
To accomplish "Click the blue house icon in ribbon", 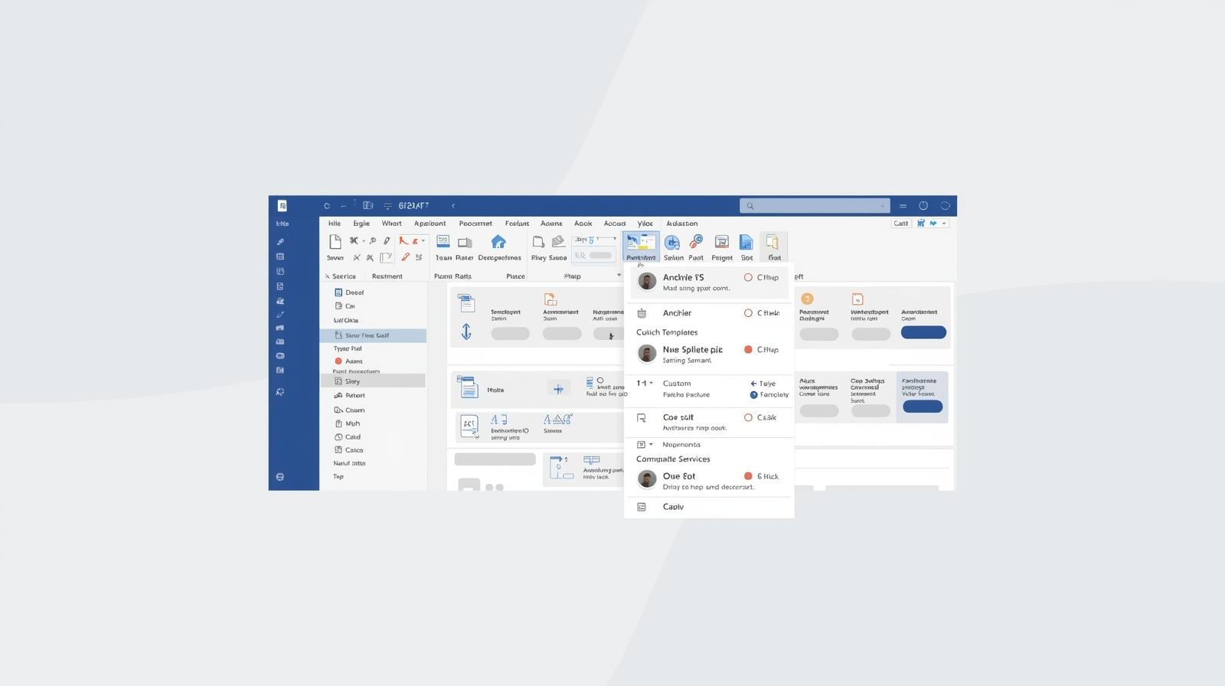I will [498, 243].
